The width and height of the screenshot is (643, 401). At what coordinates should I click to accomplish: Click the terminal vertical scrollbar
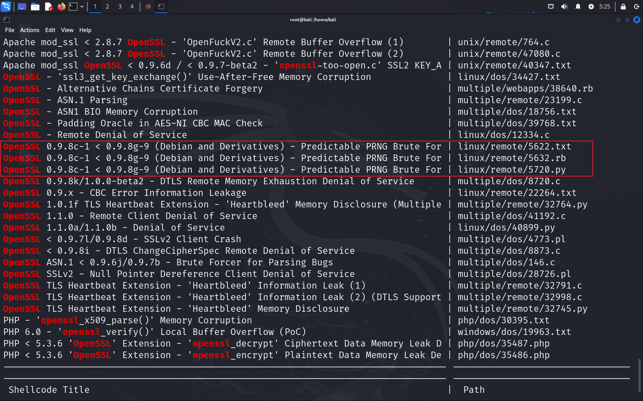640,376
